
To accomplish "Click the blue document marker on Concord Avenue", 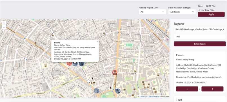I will click(x=96, y=91).
